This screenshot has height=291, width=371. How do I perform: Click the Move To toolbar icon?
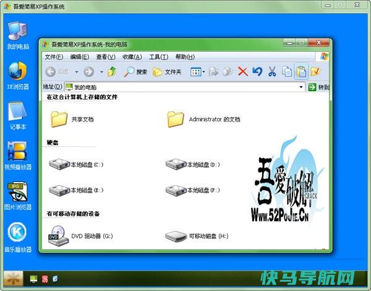tap(213, 72)
